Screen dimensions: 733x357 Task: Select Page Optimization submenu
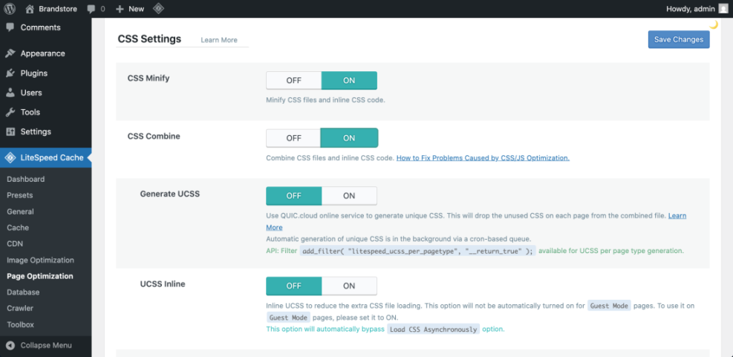pos(40,275)
